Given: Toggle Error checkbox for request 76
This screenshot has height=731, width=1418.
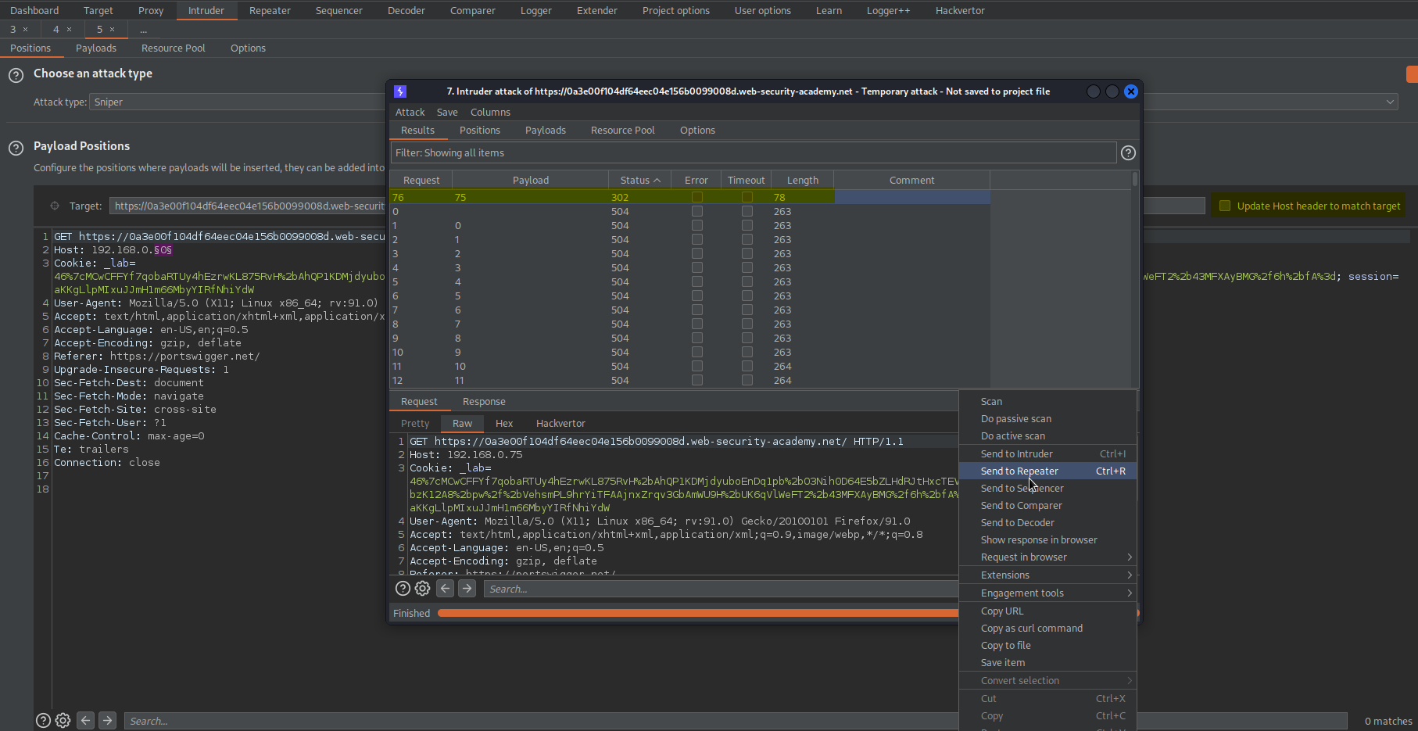Looking at the screenshot, I should click(x=697, y=198).
